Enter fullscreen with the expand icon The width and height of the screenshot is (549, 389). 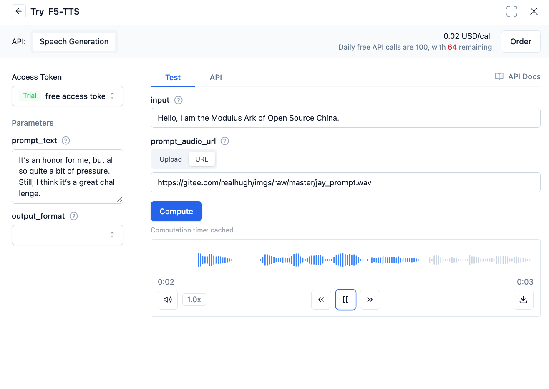[x=511, y=11]
